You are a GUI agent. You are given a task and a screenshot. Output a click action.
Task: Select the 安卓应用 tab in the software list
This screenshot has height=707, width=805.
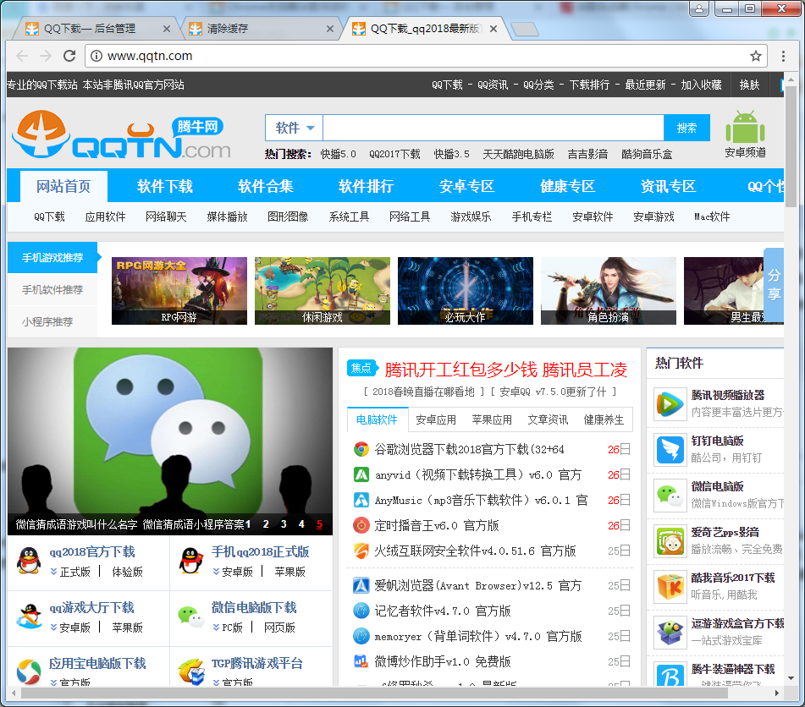pyautogui.click(x=436, y=419)
